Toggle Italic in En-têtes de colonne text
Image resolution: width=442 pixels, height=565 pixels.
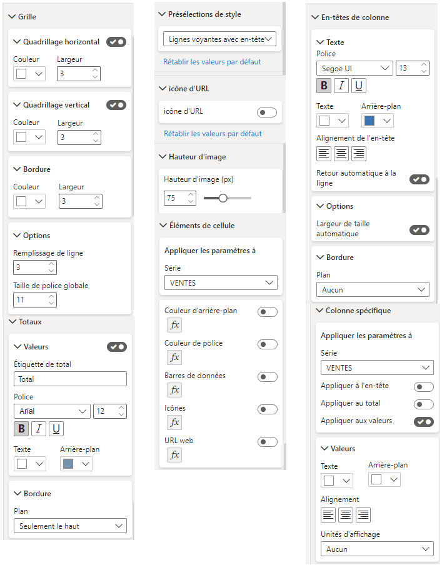(341, 86)
